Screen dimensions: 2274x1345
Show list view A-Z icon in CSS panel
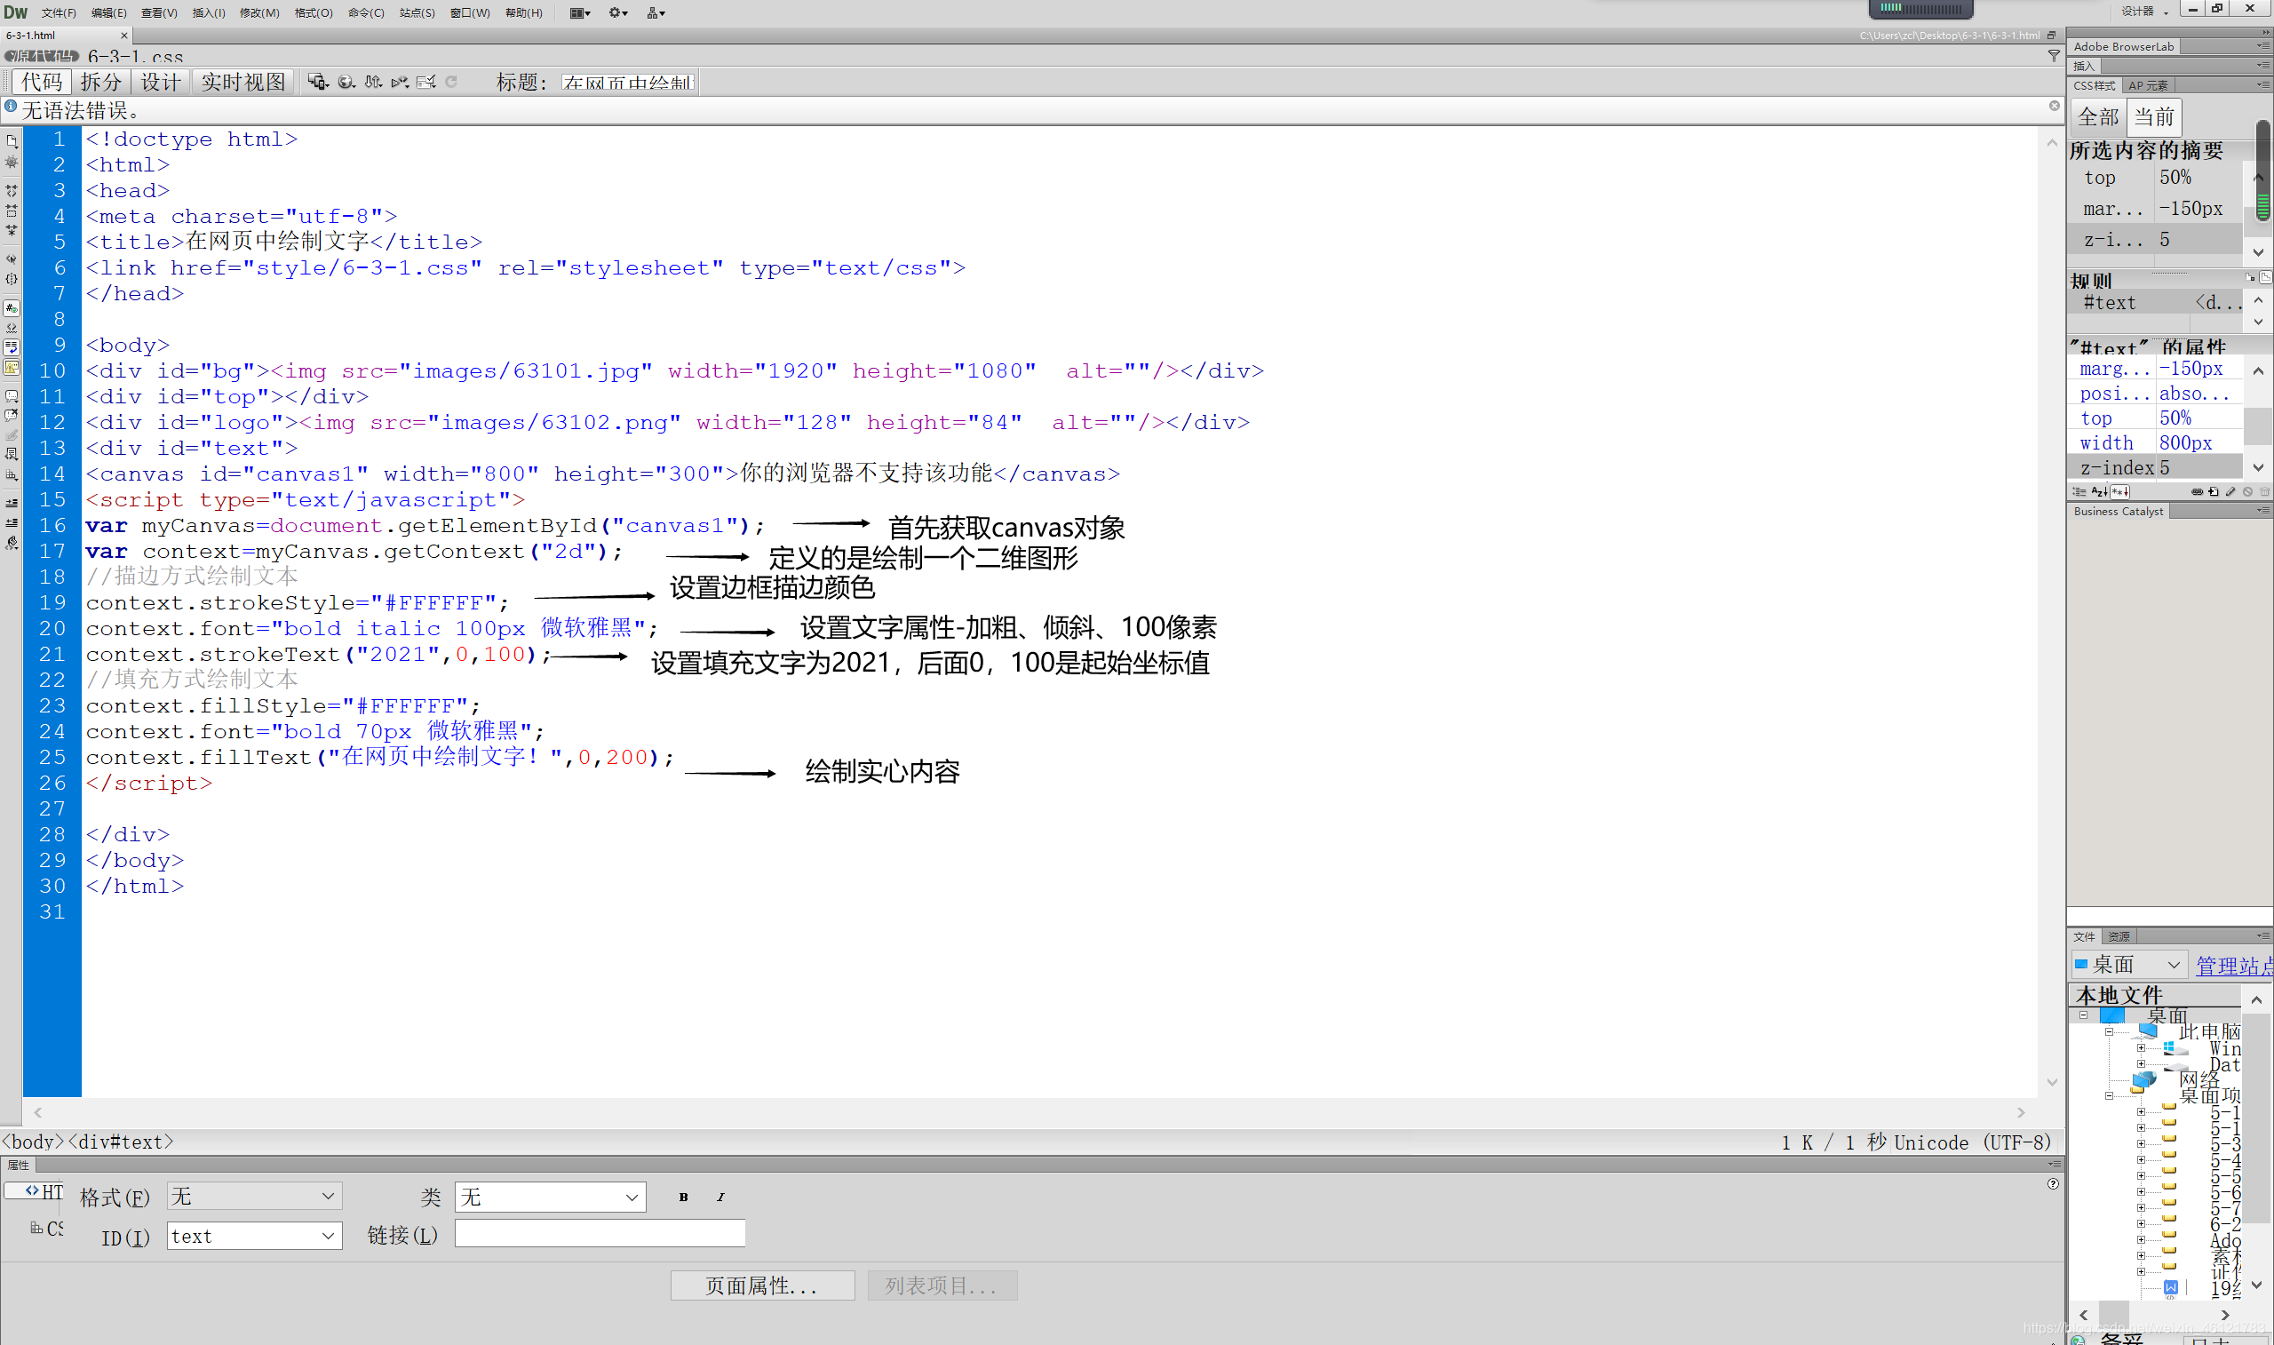point(2099,491)
